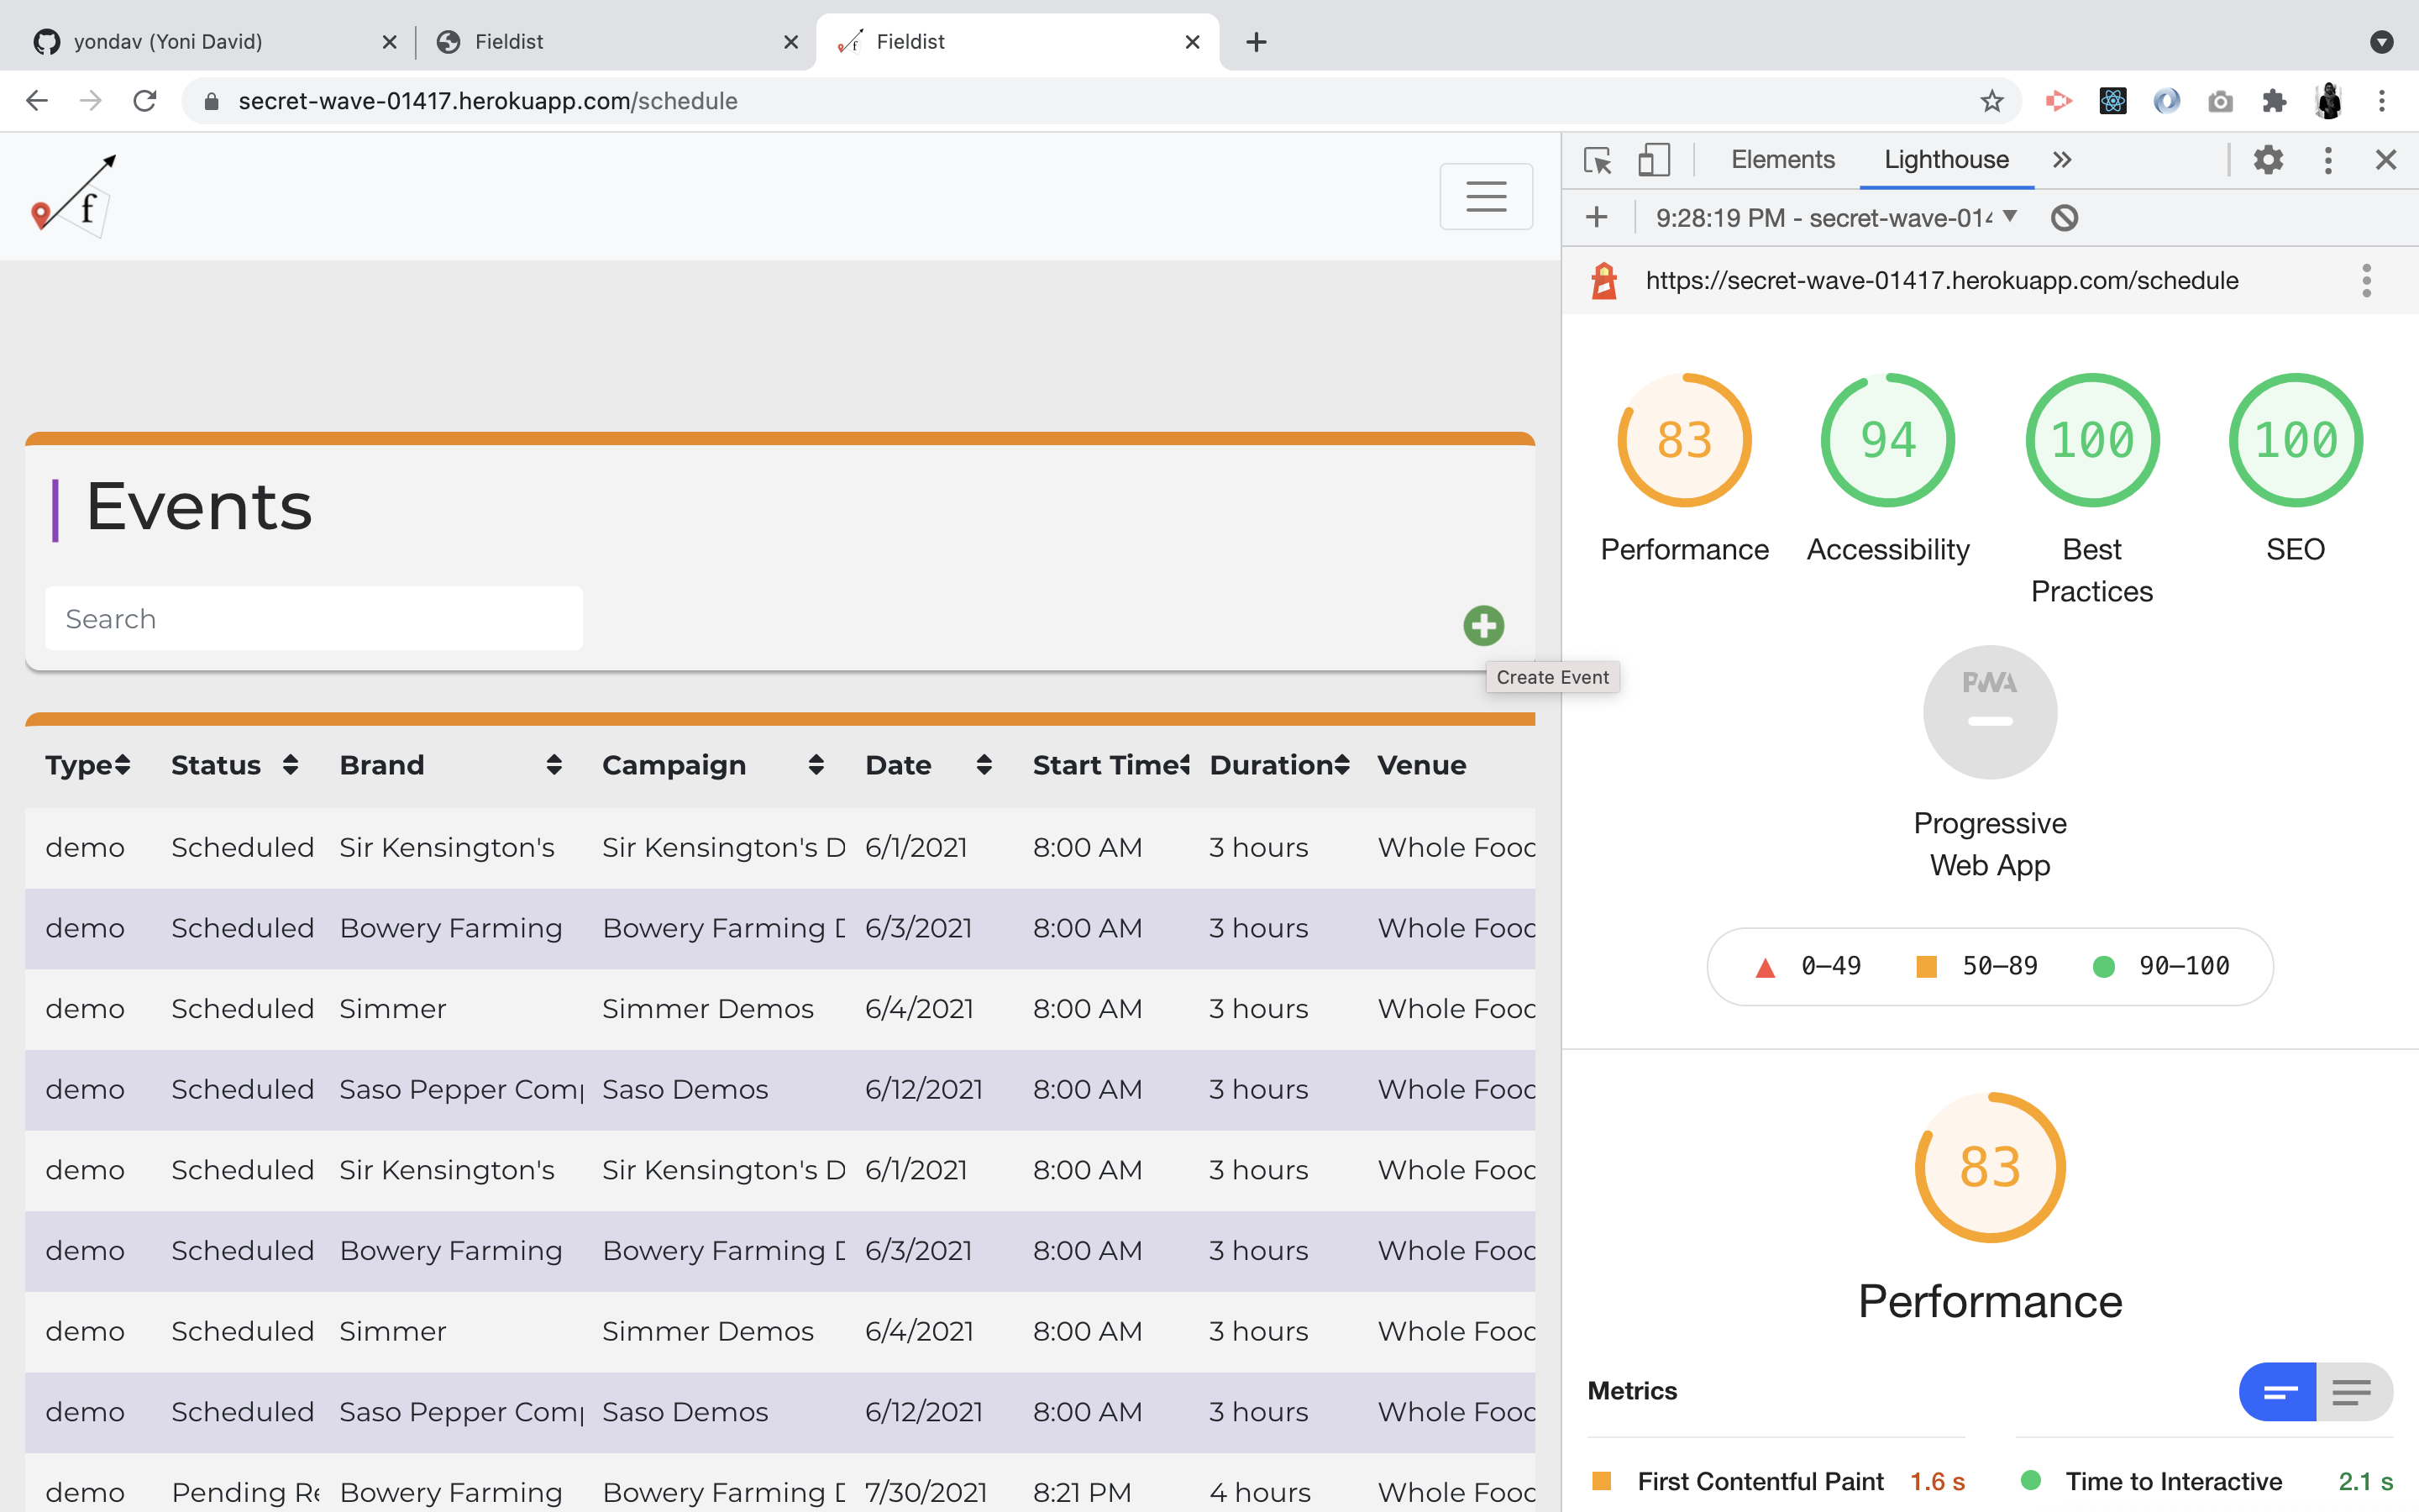2419x1512 pixels.
Task: Go back to previous page
Action: click(37, 101)
